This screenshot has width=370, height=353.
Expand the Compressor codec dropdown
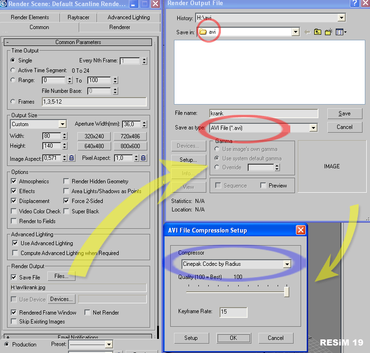coord(287,264)
